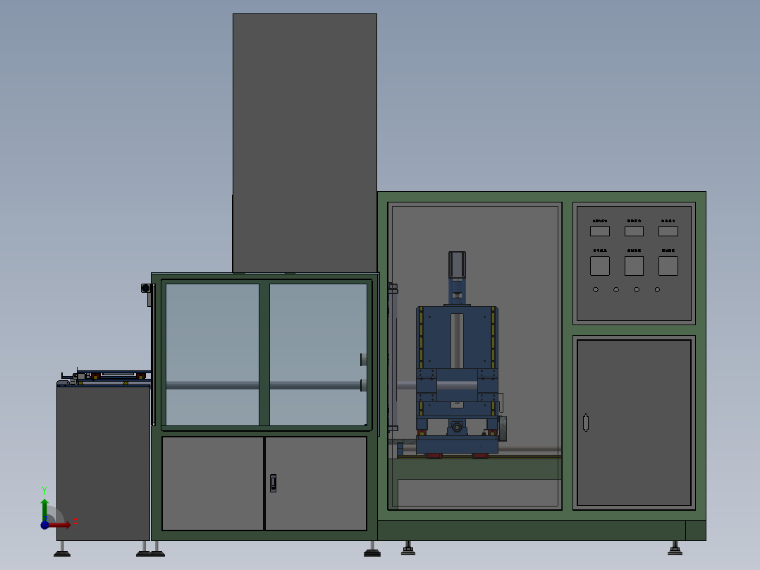Select the grey handwheel on the press right side
The width and height of the screenshot is (760, 570).
coord(503,429)
